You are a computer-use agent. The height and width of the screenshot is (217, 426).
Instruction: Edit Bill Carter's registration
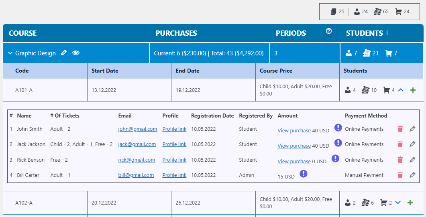tap(412, 175)
